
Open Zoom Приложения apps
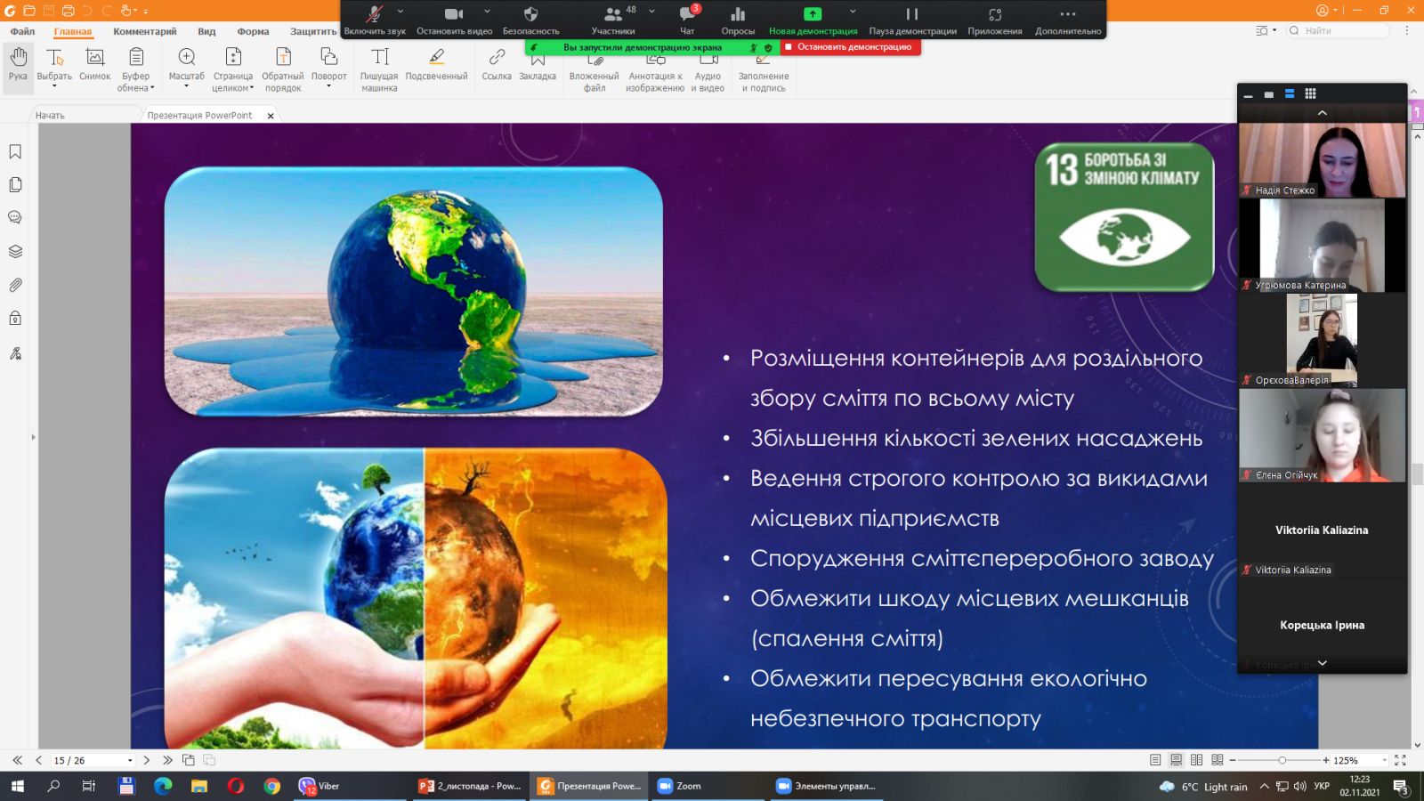tap(995, 20)
